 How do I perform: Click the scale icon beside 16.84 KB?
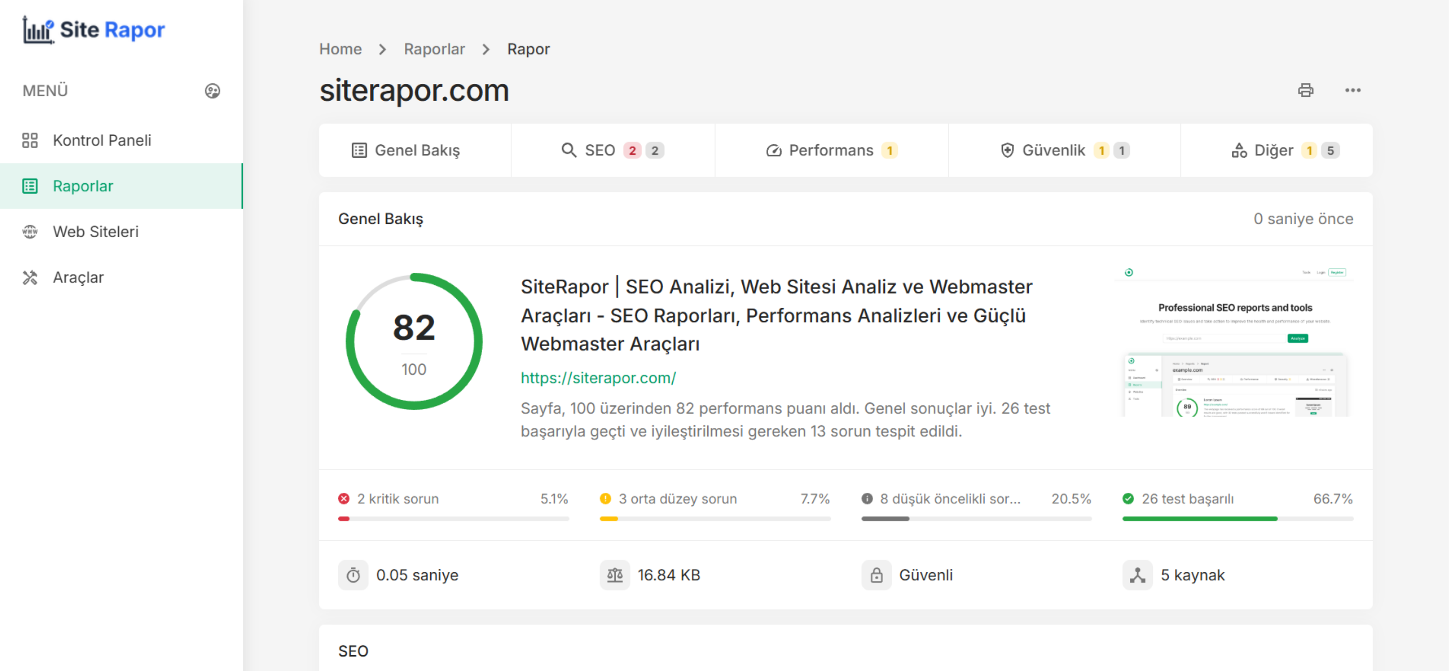615,575
